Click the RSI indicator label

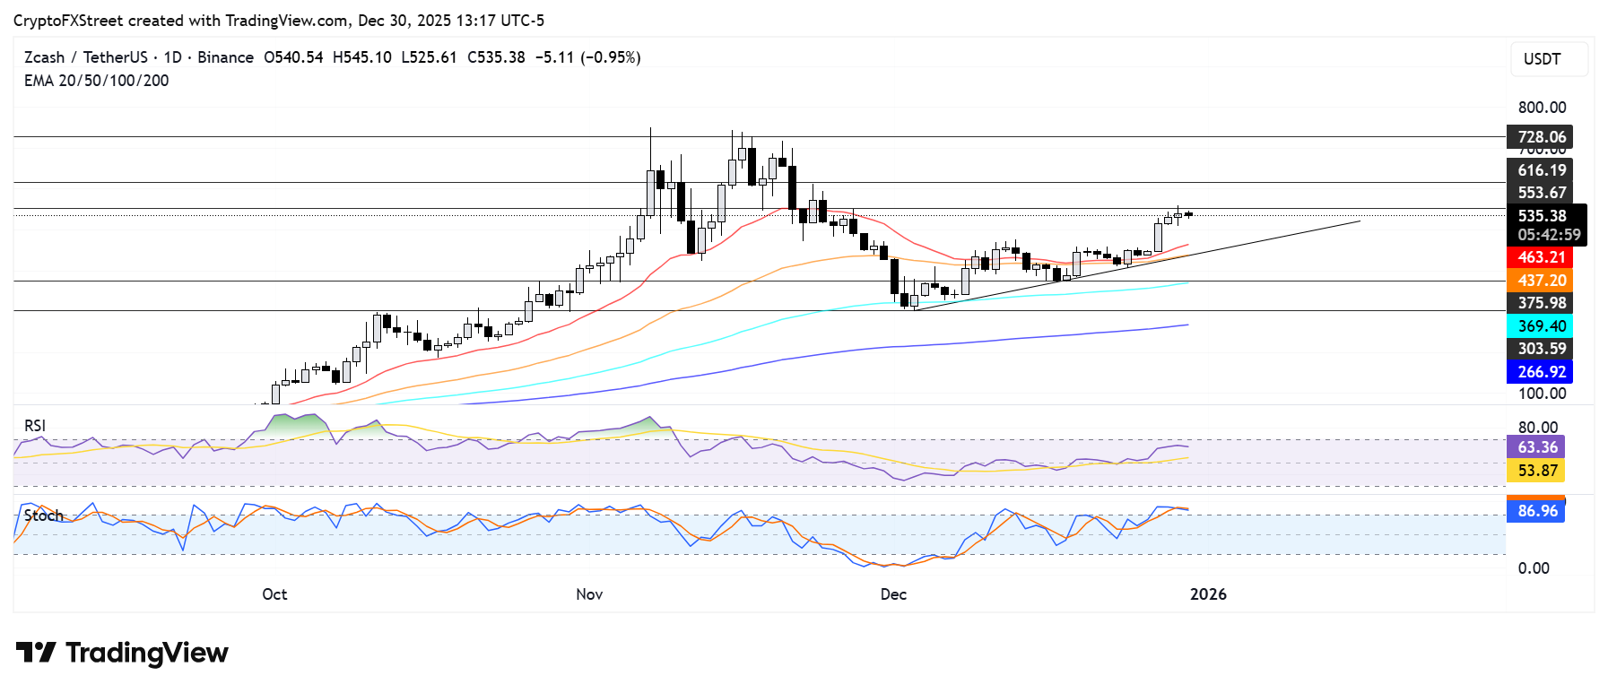[35, 426]
